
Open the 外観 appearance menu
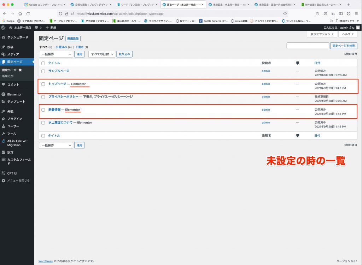[x=10, y=111]
